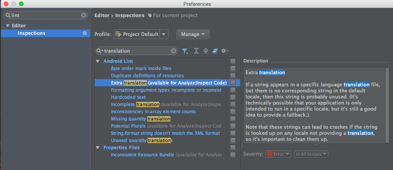Screen dimensions: 393x170
Task: Click the Editor breadcrumb link
Action: tap(102, 16)
